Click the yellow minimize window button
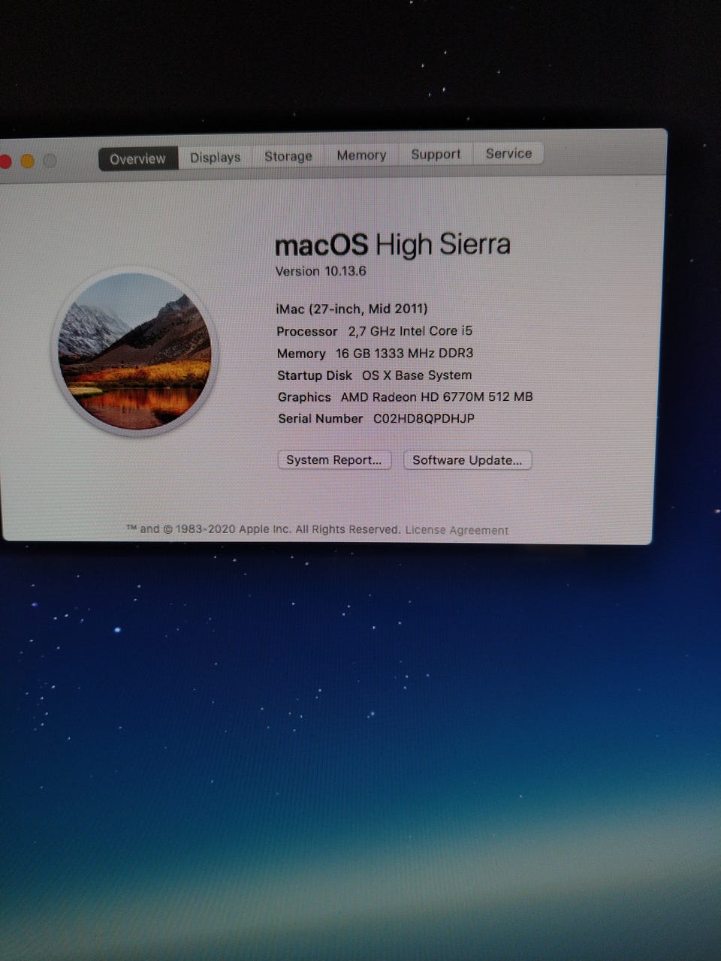This screenshot has width=721, height=961. (x=27, y=161)
